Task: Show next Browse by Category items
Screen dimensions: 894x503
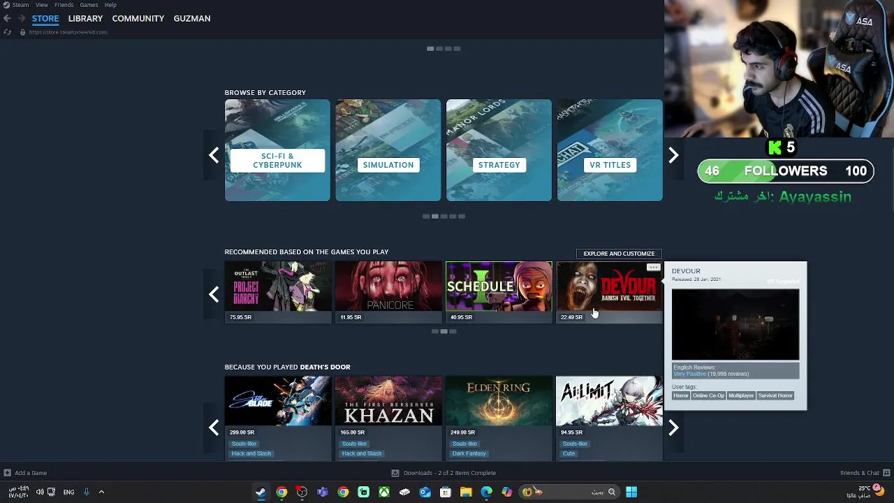Action: (x=673, y=155)
